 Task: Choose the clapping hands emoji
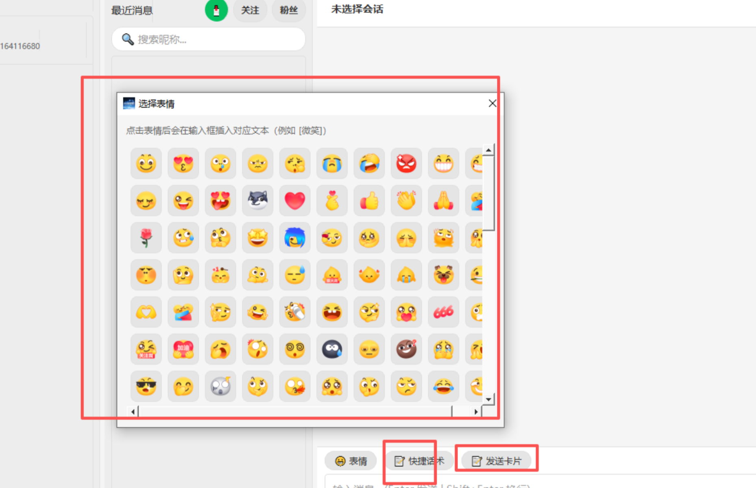click(x=406, y=201)
